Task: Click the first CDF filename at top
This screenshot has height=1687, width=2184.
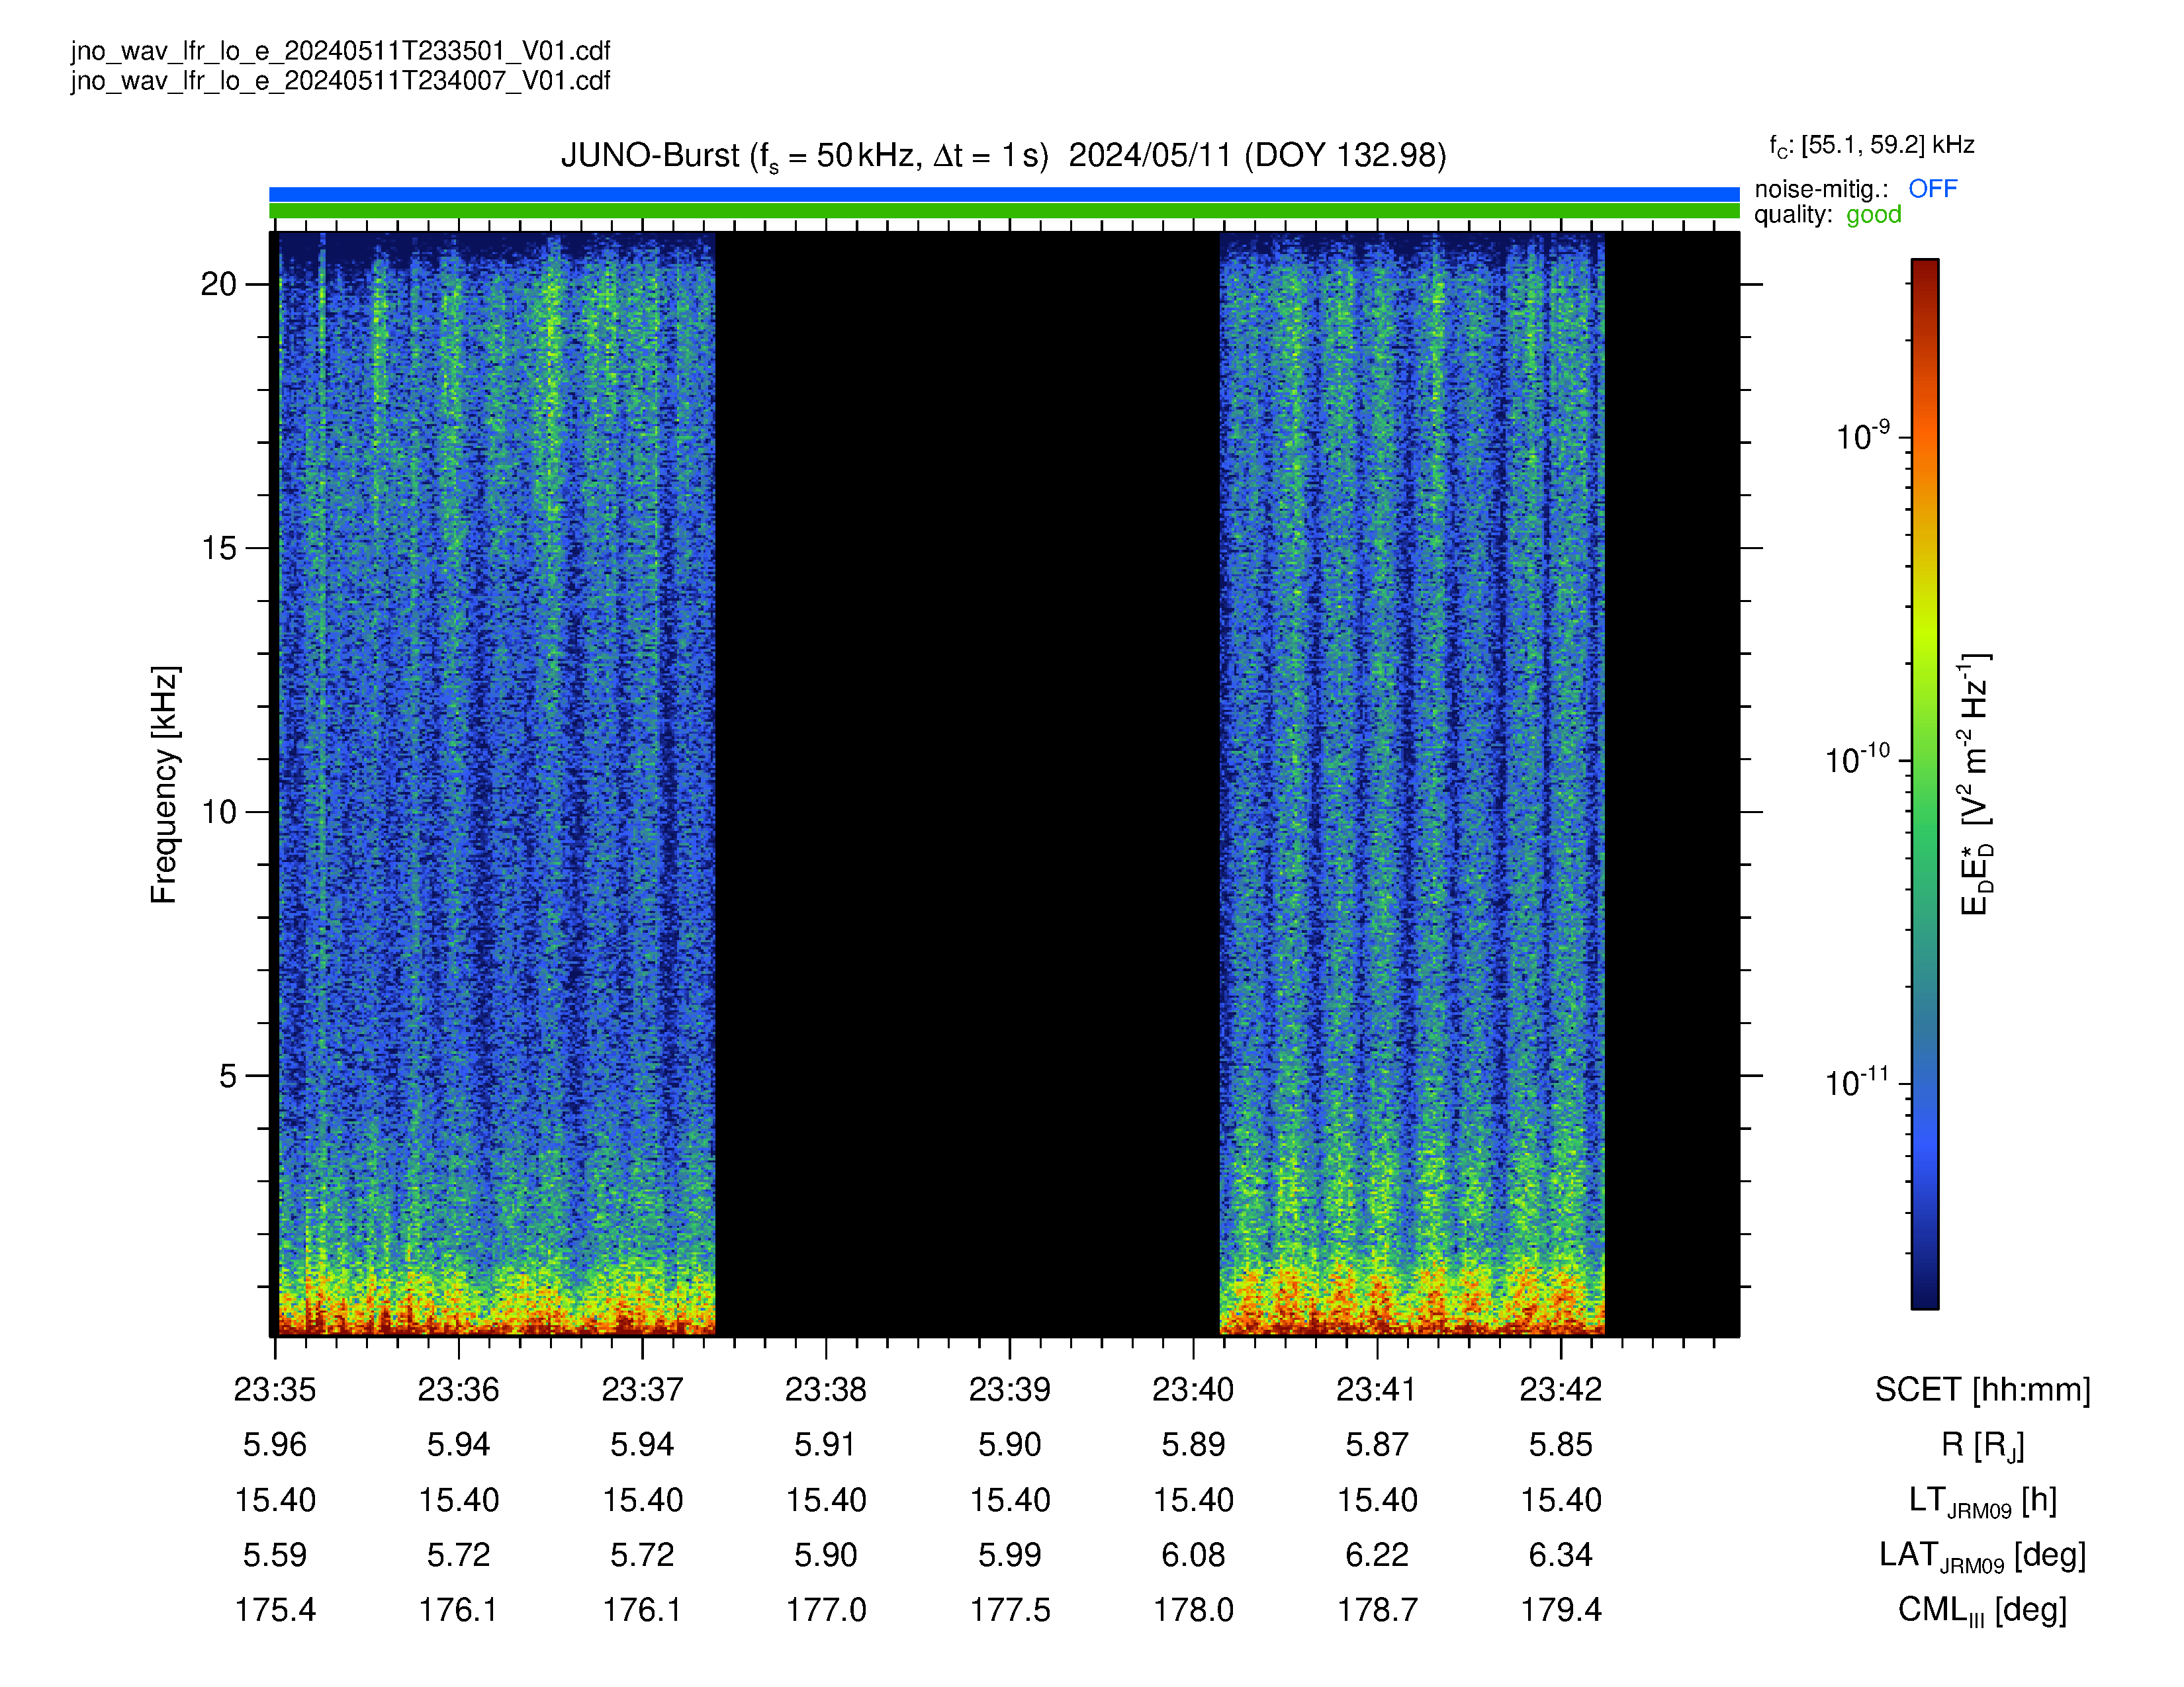Action: (340, 51)
